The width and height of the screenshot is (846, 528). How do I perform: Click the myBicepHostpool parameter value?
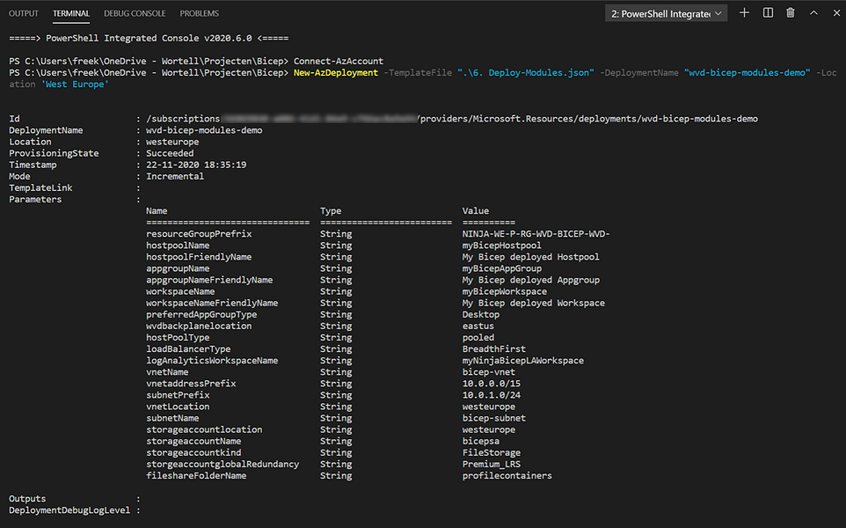point(502,246)
